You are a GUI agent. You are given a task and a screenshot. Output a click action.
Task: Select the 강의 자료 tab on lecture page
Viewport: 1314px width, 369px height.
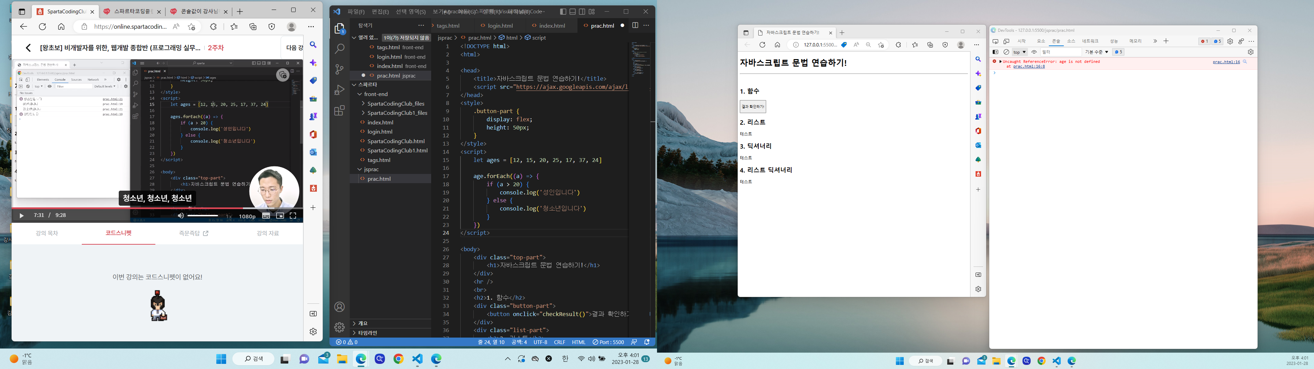pyautogui.click(x=268, y=233)
